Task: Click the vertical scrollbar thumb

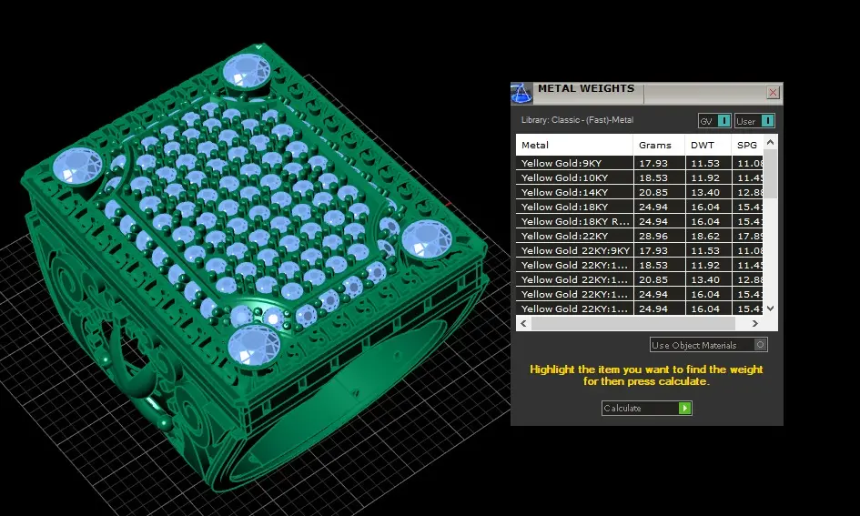Action: coord(770,174)
